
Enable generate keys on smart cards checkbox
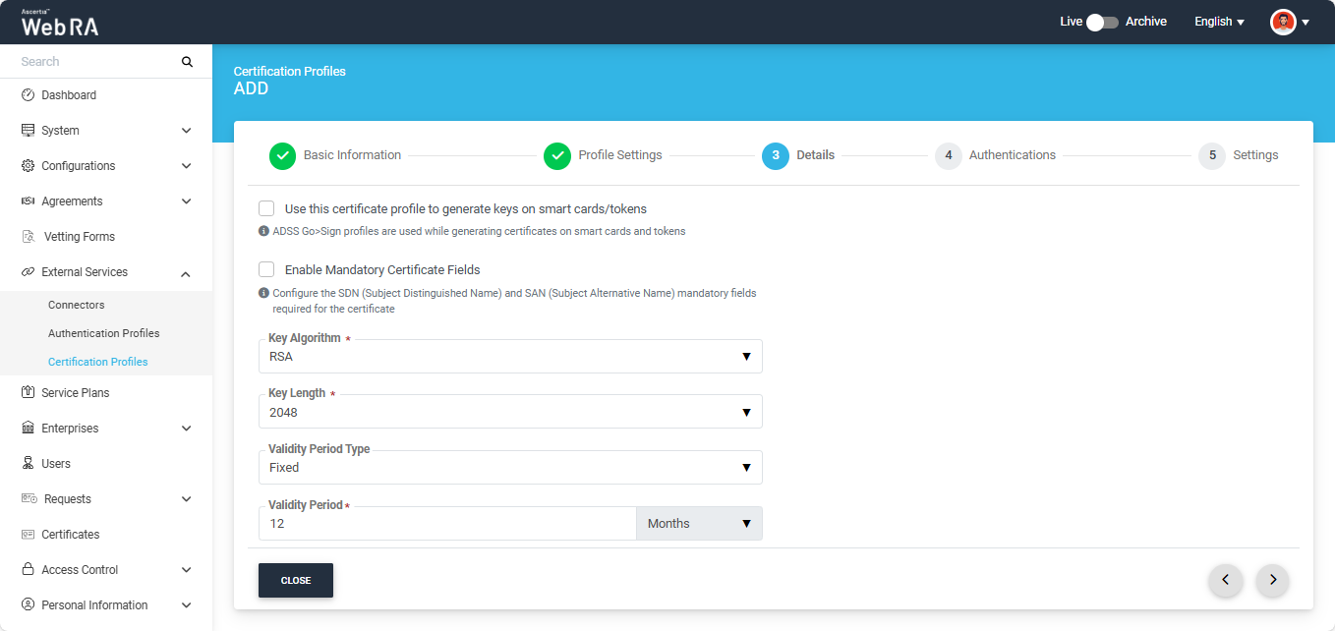[x=266, y=208]
